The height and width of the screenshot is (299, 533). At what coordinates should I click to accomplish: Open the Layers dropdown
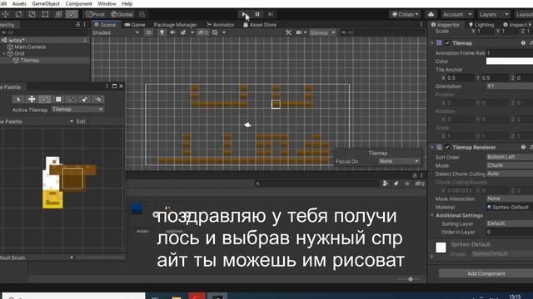(494, 14)
